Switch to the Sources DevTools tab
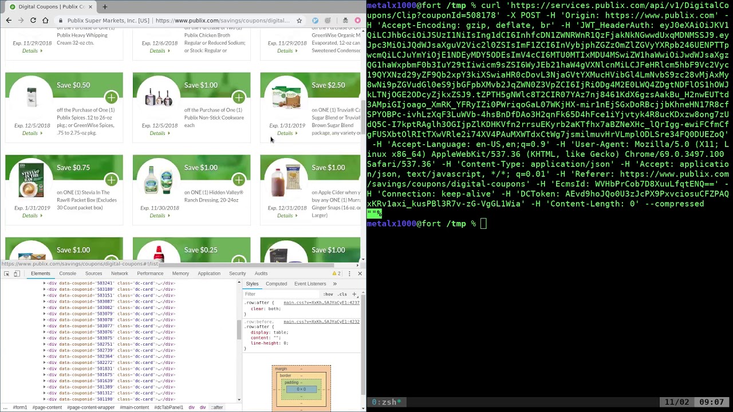733x412 pixels. (x=93, y=274)
